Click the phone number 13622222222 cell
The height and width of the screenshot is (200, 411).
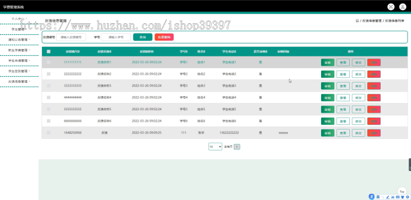(x=229, y=133)
